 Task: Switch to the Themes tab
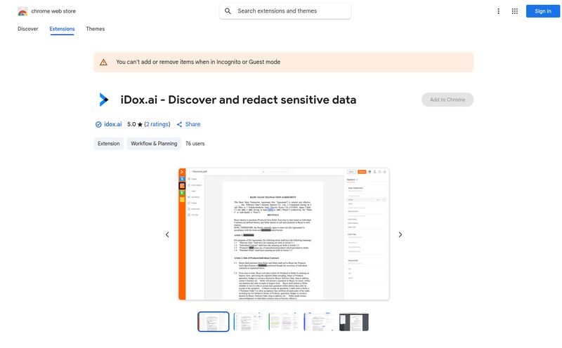click(96, 29)
